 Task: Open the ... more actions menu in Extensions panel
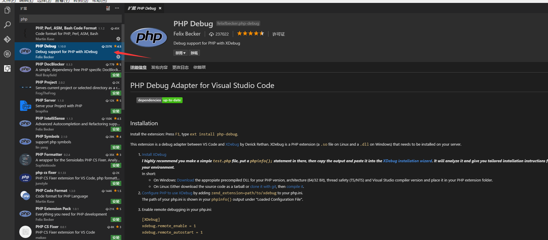pos(117,8)
